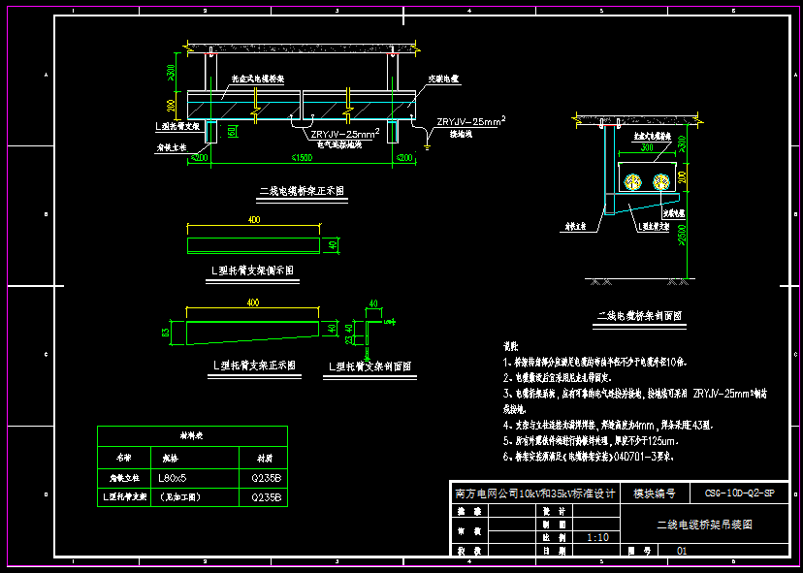Select the "≥2500" clearance dimension

[682, 235]
